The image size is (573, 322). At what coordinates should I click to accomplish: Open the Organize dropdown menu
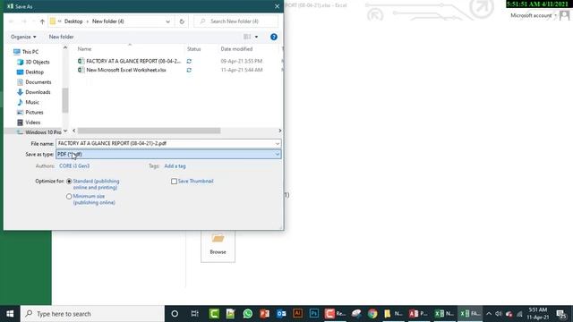coord(23,37)
